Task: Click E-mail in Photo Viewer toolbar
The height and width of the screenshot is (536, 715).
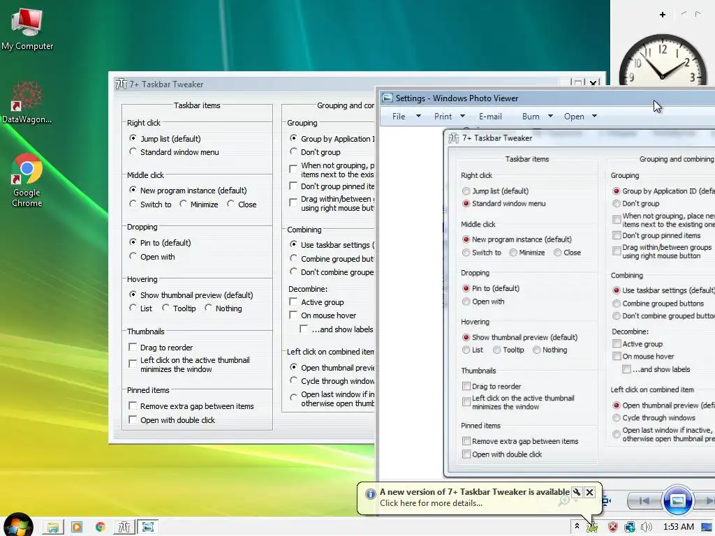Action: pos(490,117)
